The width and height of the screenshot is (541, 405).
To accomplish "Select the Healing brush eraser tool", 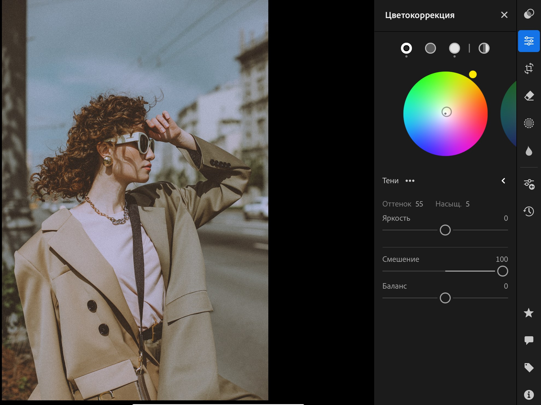I will point(529,96).
